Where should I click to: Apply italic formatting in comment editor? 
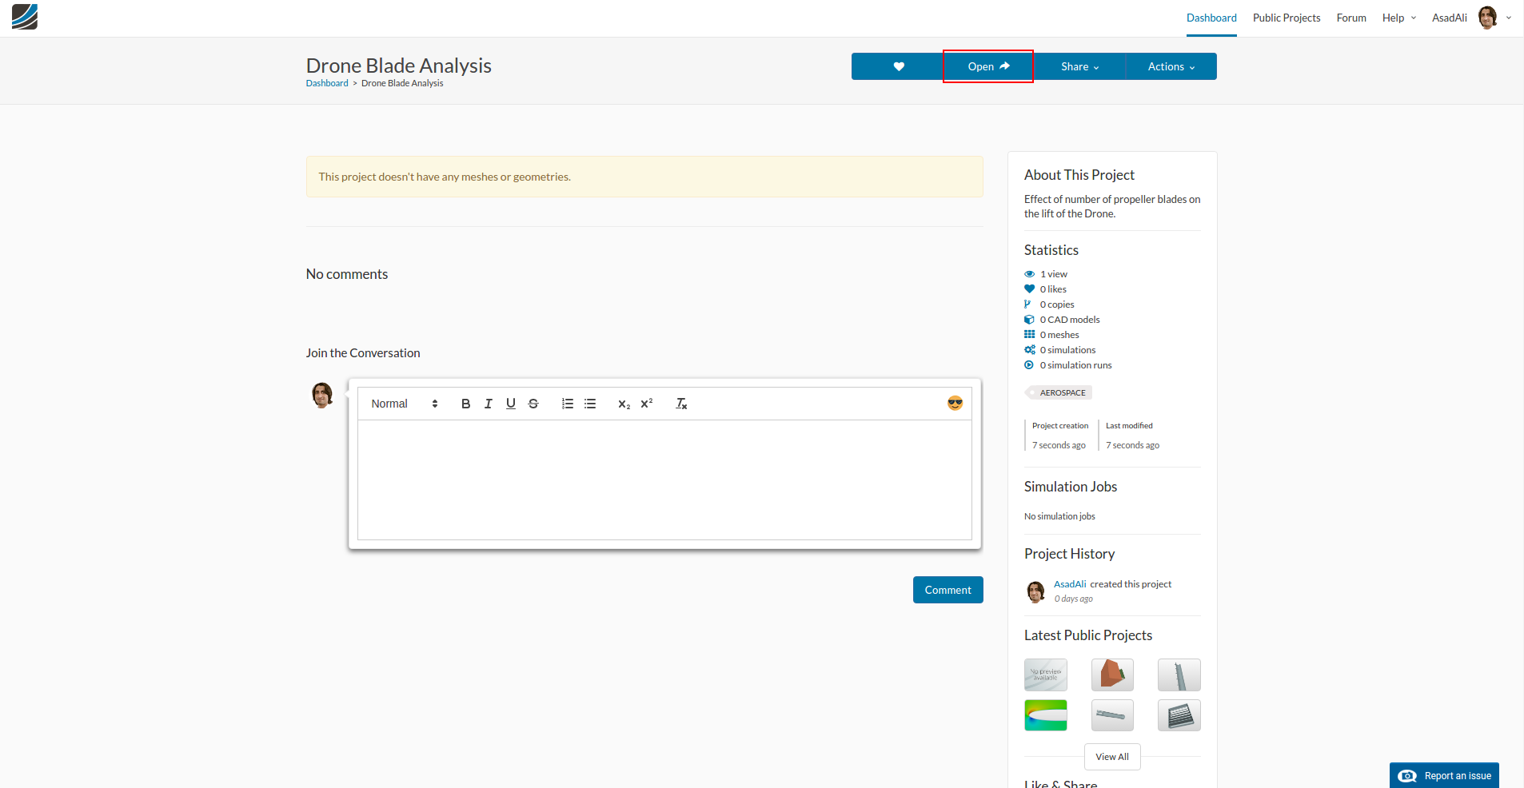[x=488, y=404]
